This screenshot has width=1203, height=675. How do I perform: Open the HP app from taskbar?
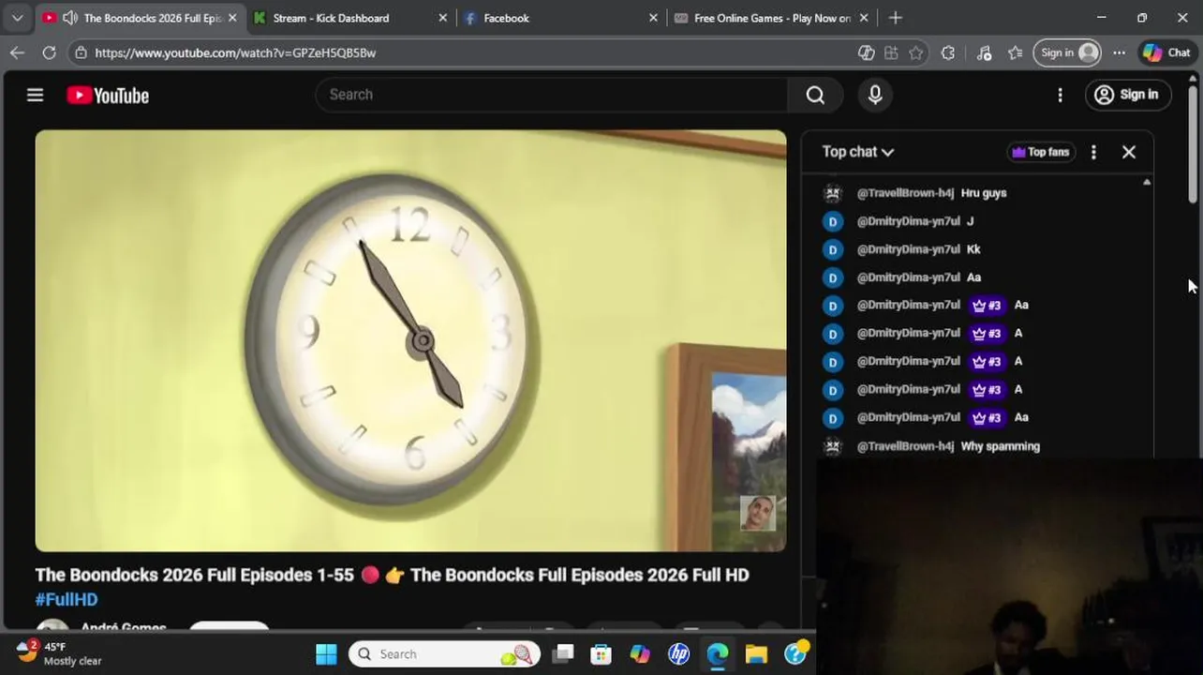pos(678,654)
